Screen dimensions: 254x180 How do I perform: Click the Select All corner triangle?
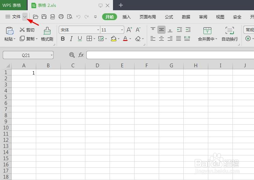(x=8, y=66)
